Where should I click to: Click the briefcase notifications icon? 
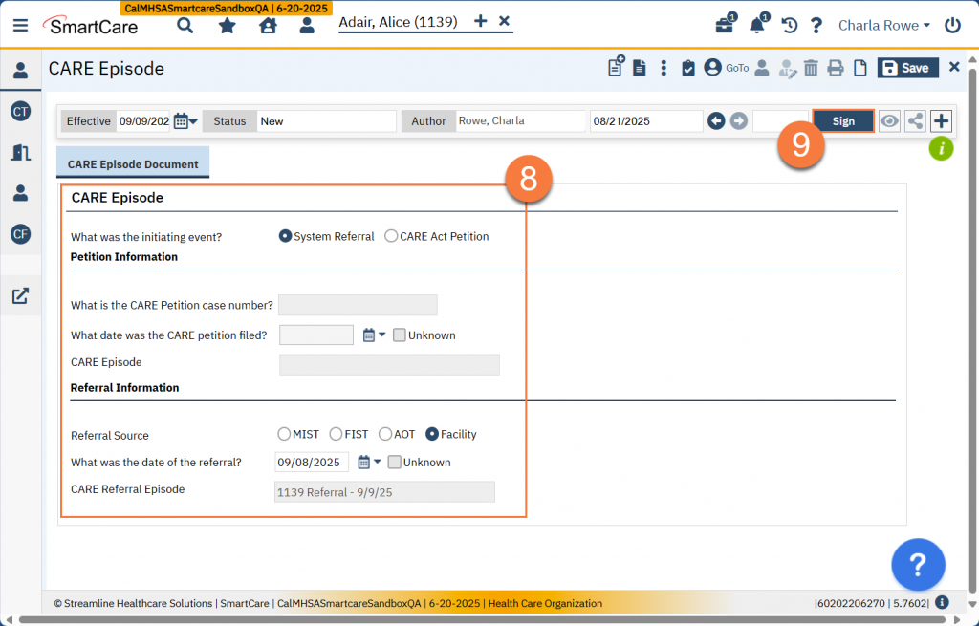[725, 26]
